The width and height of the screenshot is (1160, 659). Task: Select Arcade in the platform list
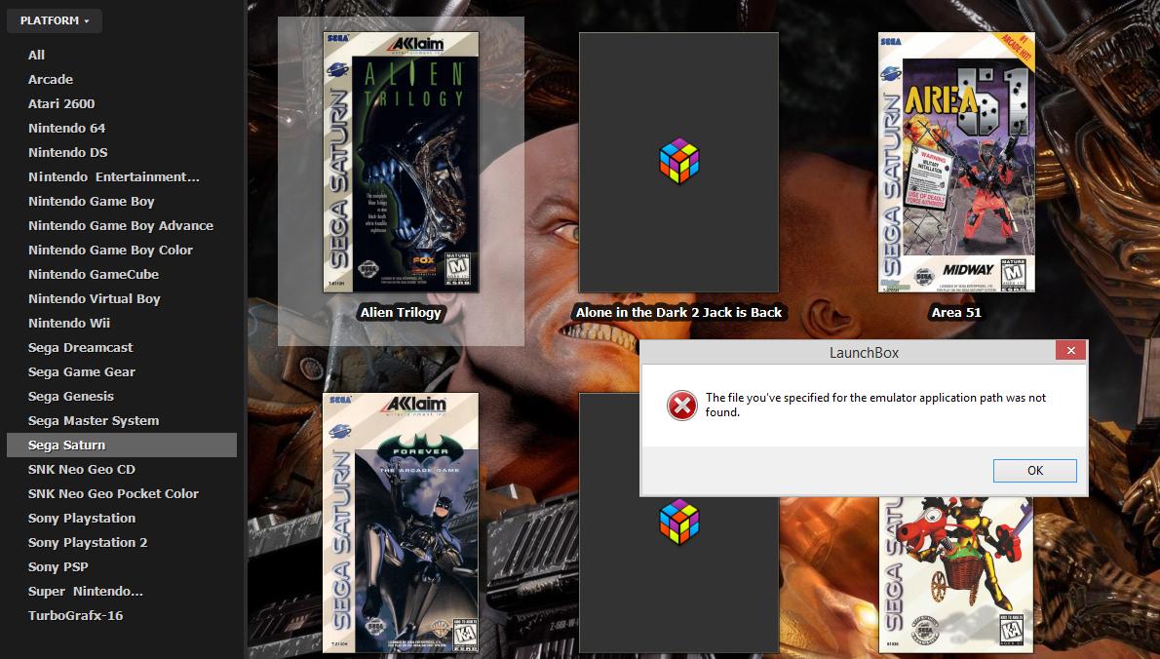click(51, 79)
